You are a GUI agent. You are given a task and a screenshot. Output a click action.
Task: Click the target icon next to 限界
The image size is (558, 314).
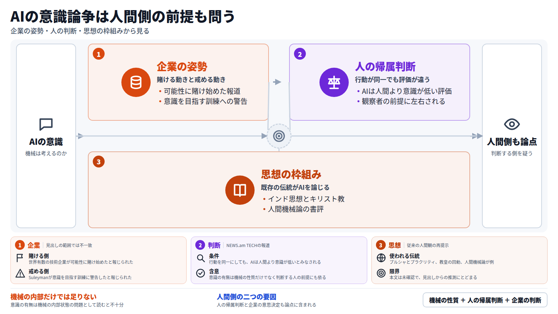pos(381,273)
